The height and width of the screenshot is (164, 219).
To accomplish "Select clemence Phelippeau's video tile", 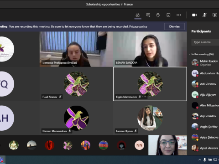I will (76, 49).
